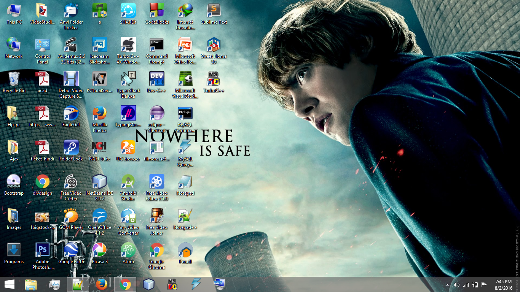Viewport: 520px width, 292px height.
Task: Open Internet Download Manager shortcut
Action: coord(185,17)
